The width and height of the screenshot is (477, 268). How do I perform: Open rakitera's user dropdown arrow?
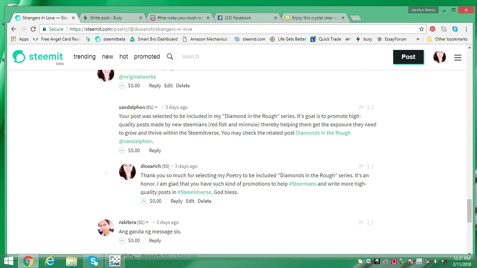(x=147, y=223)
